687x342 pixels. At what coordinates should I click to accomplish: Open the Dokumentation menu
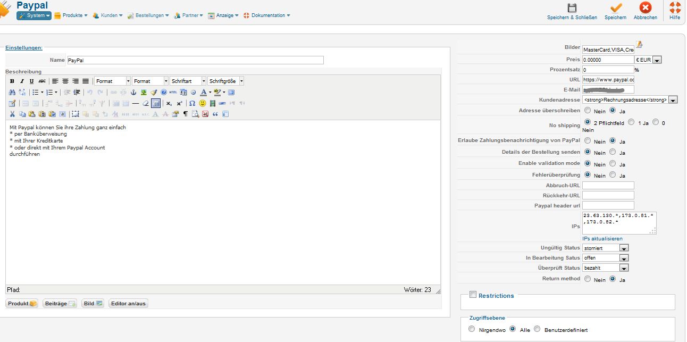pyautogui.click(x=266, y=16)
